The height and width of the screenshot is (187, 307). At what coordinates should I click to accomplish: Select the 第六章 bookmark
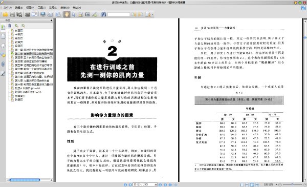[33, 69]
